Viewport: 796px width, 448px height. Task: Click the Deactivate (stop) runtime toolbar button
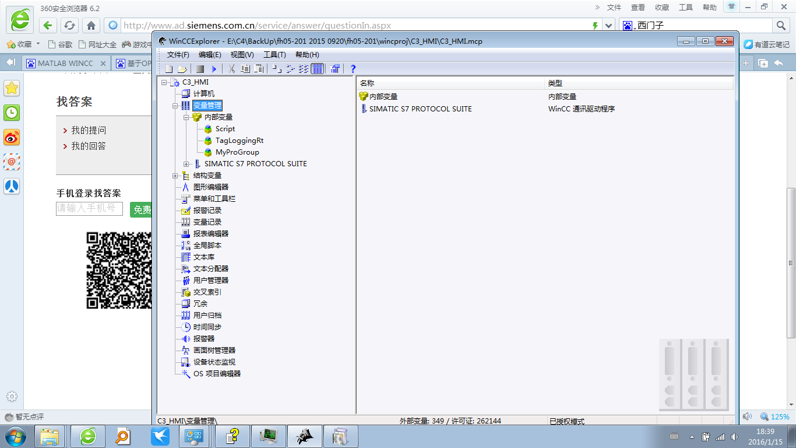200,69
